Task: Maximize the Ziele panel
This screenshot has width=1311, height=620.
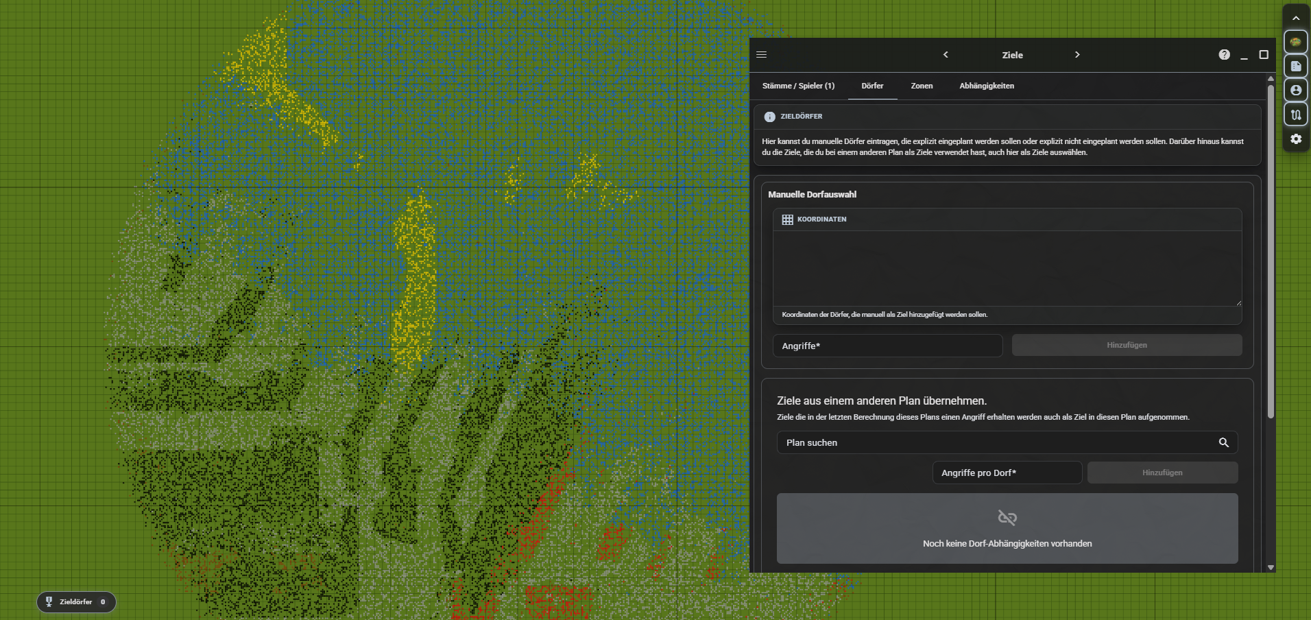Action: coord(1264,55)
